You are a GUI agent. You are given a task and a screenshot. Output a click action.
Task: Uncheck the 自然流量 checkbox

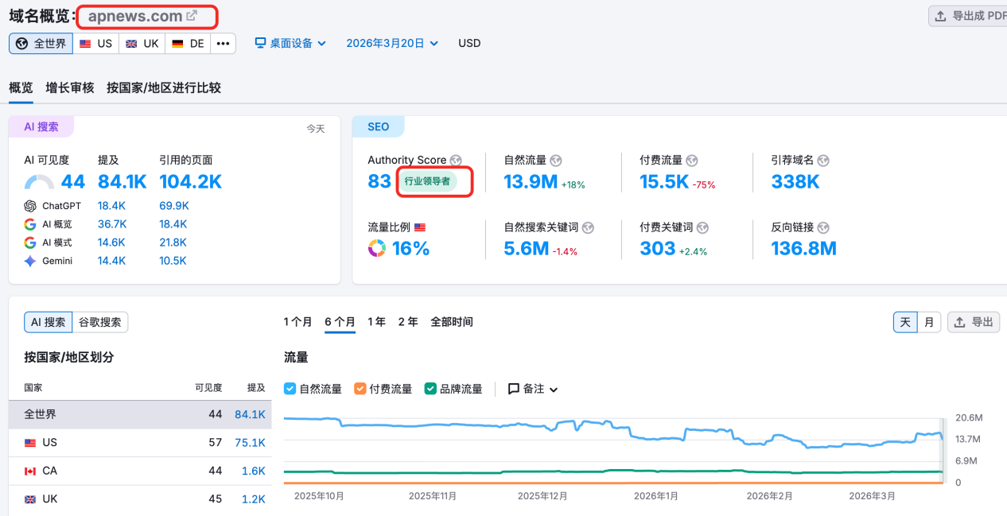pos(290,389)
